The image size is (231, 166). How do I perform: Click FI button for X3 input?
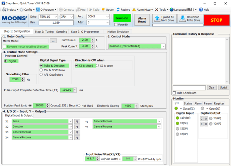[77, 132]
